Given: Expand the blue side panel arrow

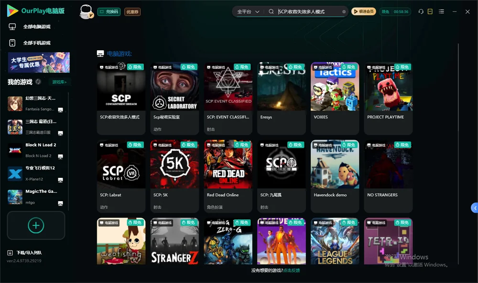Looking at the screenshot, I should point(475,208).
